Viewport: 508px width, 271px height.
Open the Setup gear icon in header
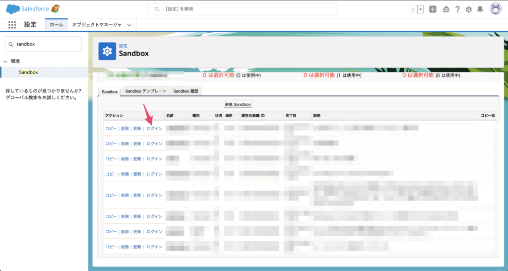click(x=469, y=9)
